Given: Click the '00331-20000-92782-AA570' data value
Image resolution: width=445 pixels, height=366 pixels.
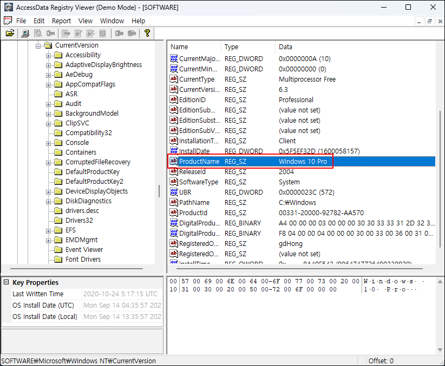Looking at the screenshot, I should [x=321, y=212].
